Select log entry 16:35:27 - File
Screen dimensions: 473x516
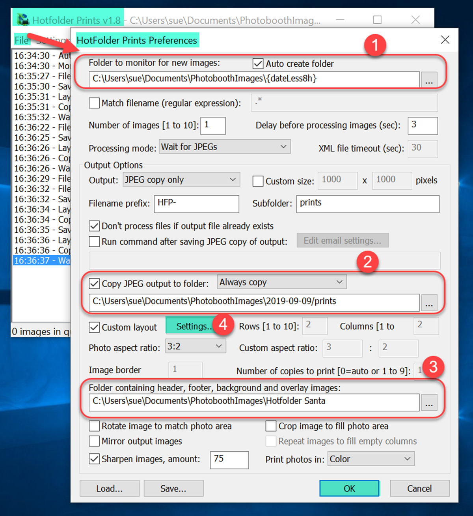(x=42, y=76)
